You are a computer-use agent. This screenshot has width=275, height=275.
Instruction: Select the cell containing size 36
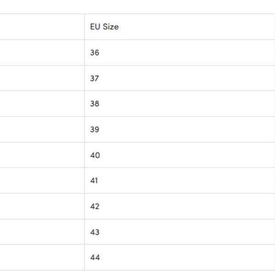point(95,53)
